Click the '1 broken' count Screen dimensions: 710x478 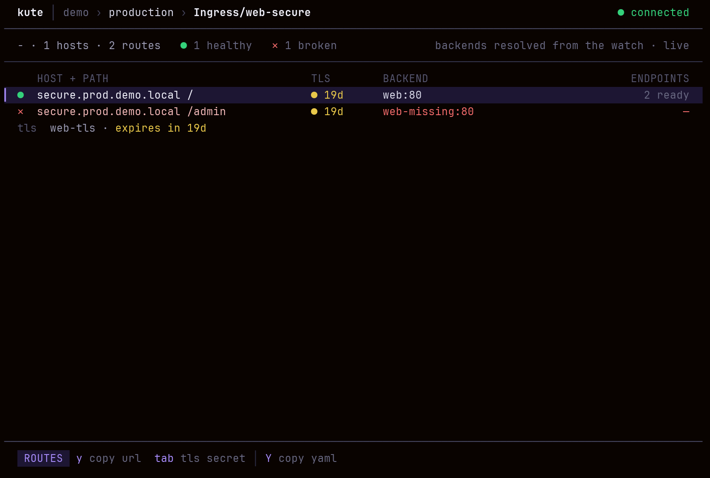coord(311,46)
